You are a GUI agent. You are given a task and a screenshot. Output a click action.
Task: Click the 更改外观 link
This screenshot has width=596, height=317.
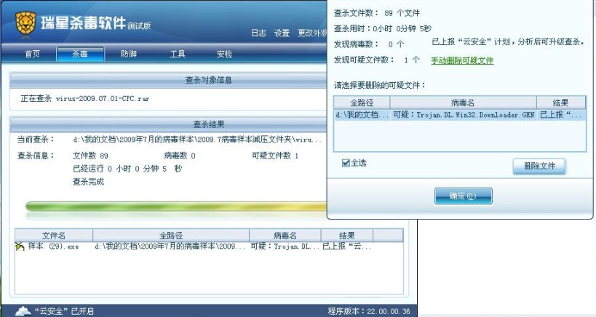click(312, 33)
